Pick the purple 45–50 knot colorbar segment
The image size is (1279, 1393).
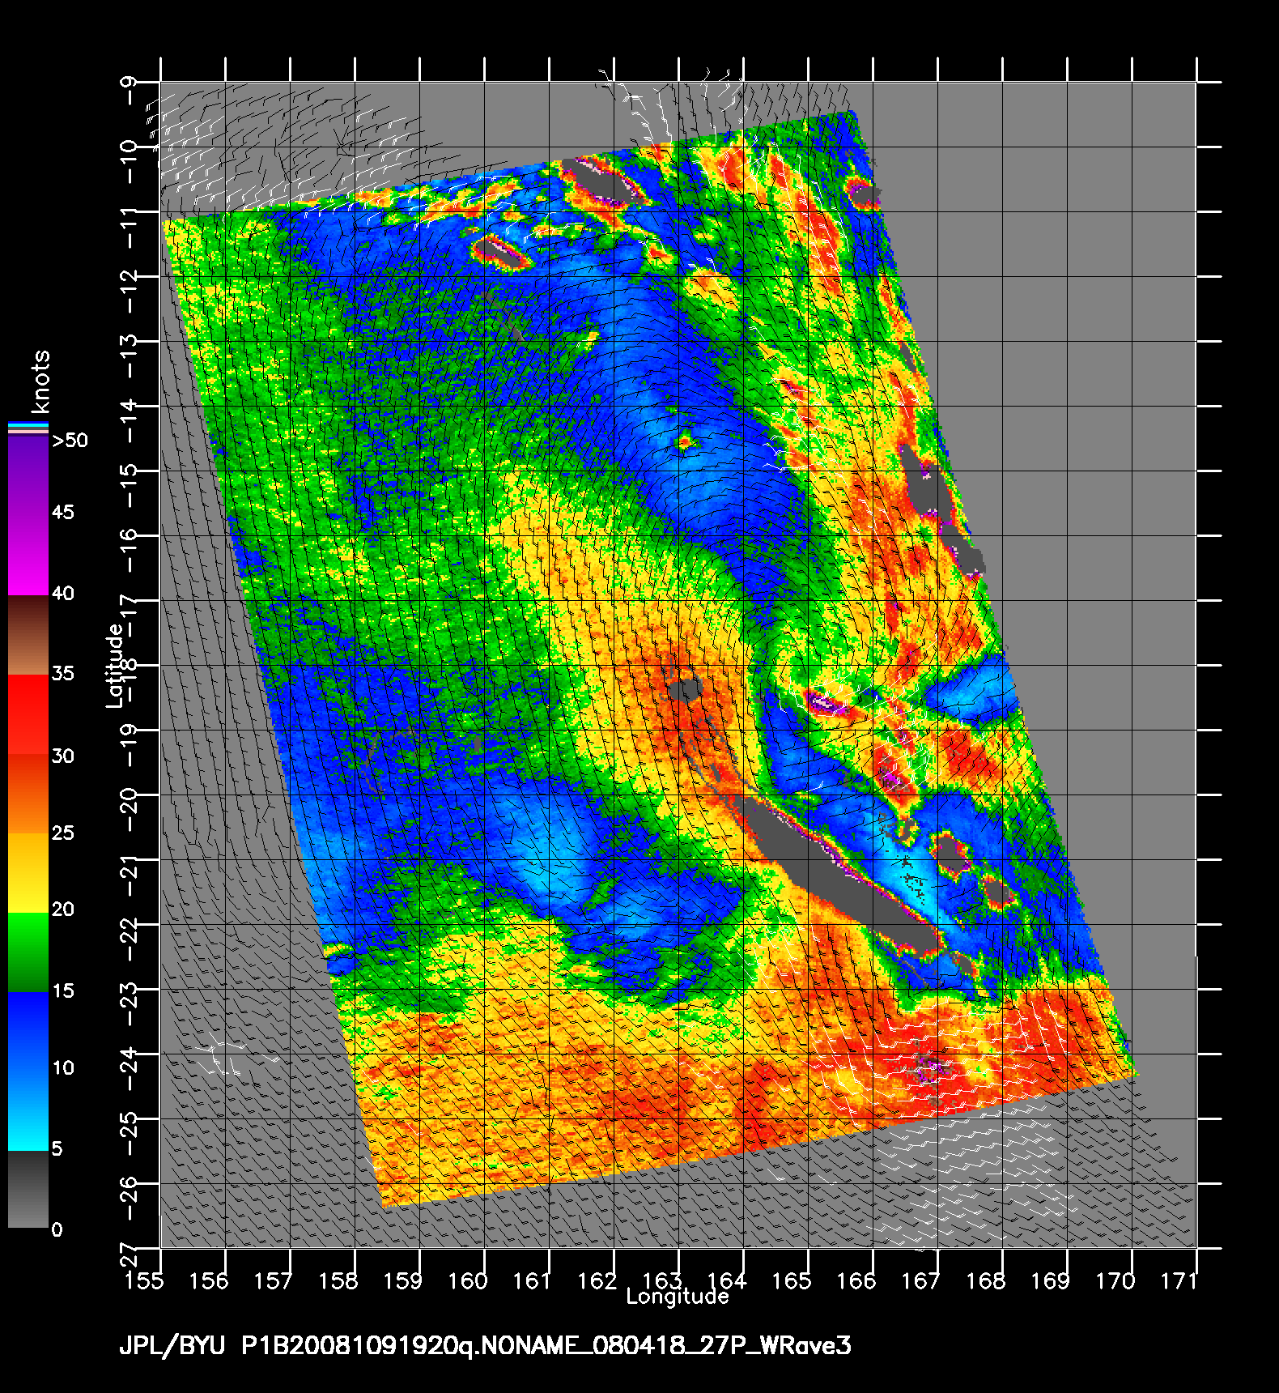coord(28,477)
